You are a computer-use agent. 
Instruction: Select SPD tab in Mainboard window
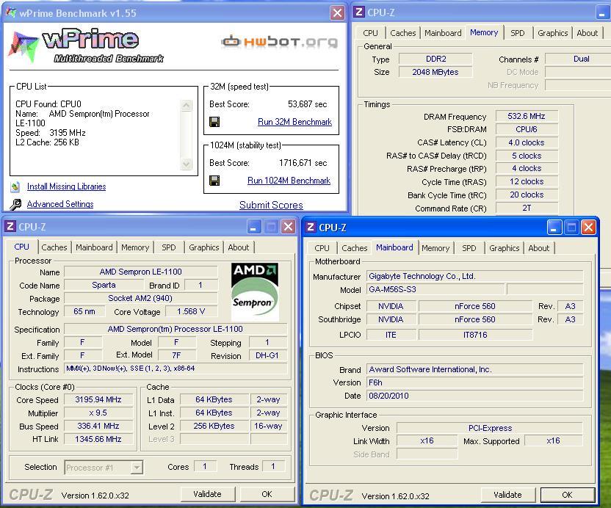tap(469, 248)
